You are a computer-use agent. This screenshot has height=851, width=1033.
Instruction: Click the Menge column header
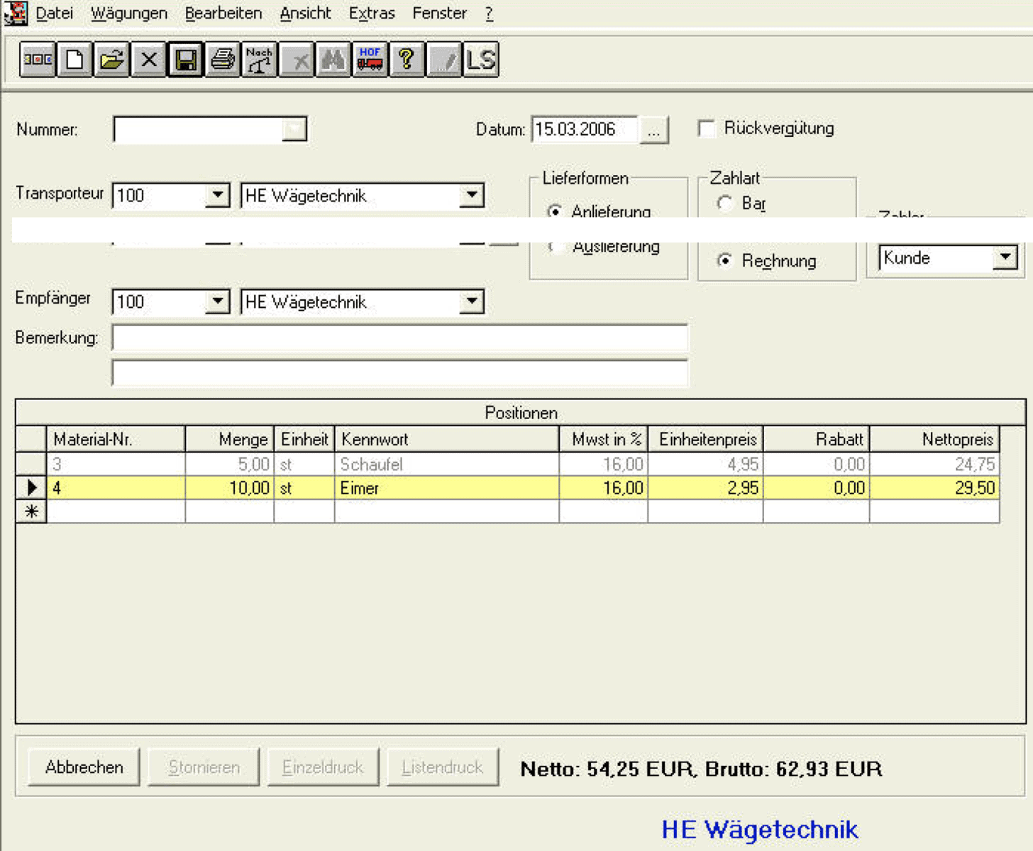click(x=230, y=439)
